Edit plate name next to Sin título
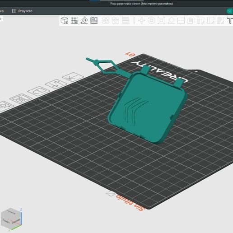 point(111,194)
